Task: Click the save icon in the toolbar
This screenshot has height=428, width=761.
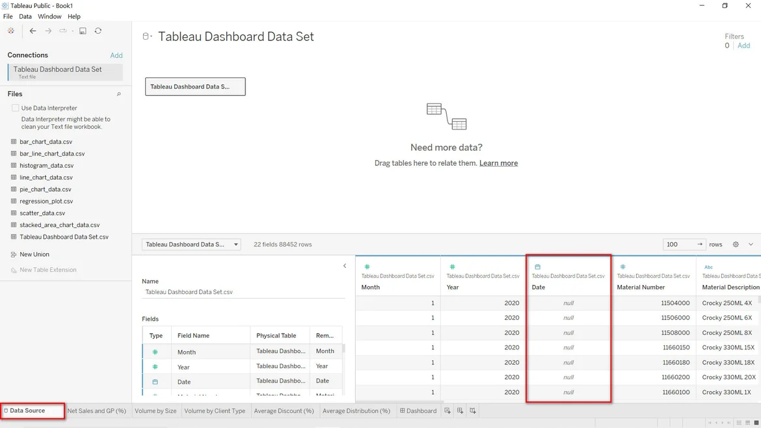Action: point(83,31)
